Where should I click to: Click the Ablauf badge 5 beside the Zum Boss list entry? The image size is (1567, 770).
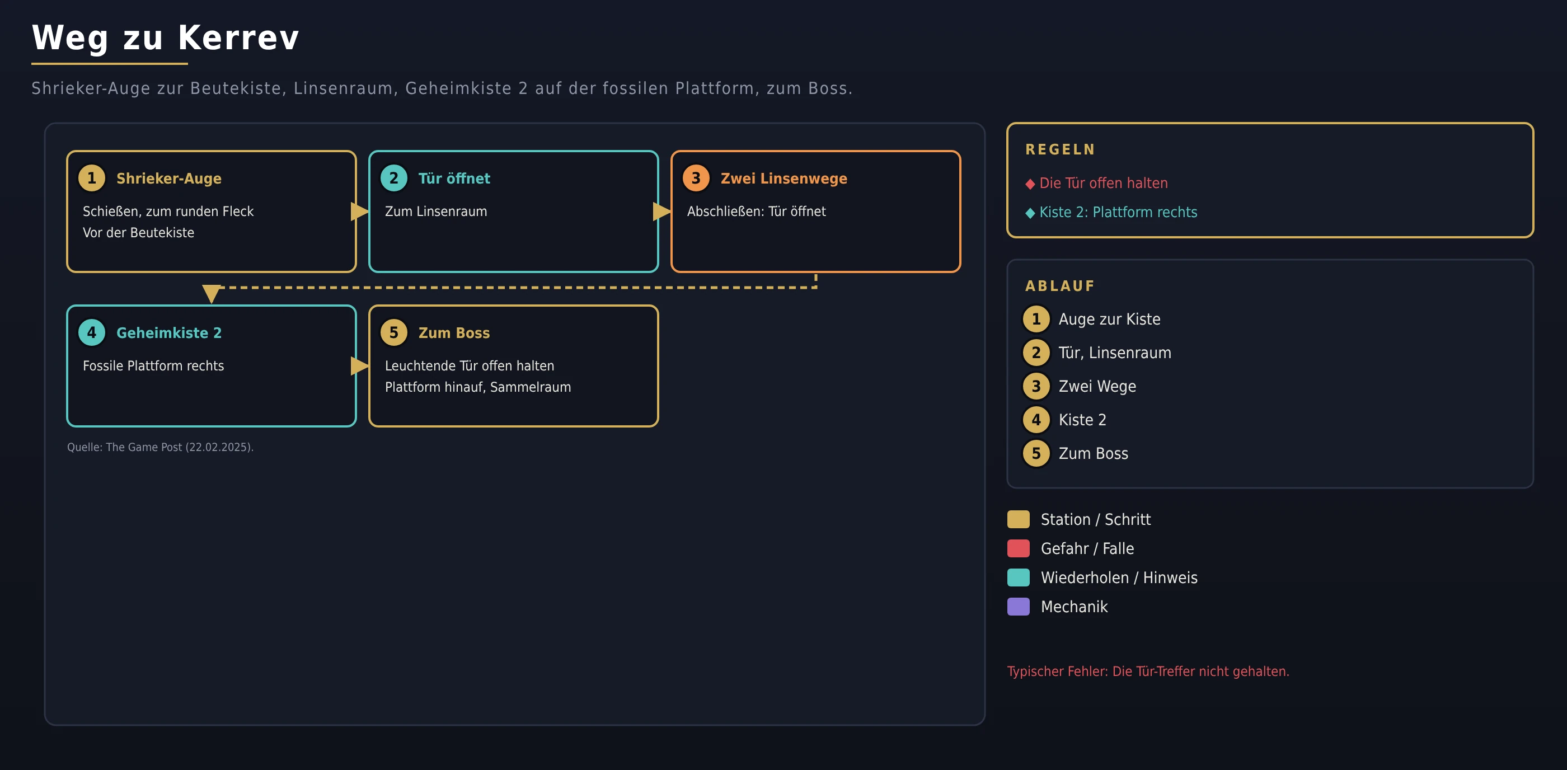coord(1036,453)
